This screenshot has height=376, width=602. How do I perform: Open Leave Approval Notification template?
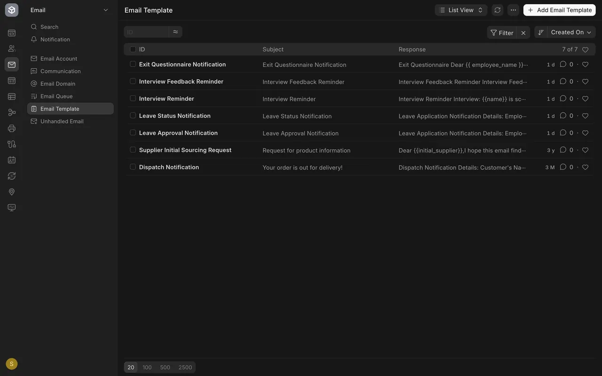(x=178, y=133)
